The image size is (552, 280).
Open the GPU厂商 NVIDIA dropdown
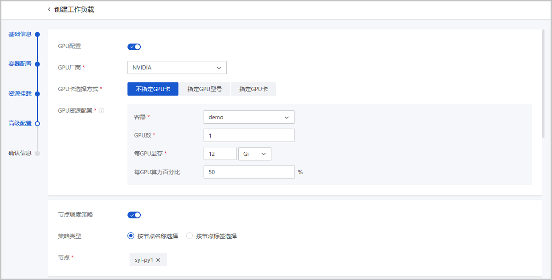coord(177,68)
